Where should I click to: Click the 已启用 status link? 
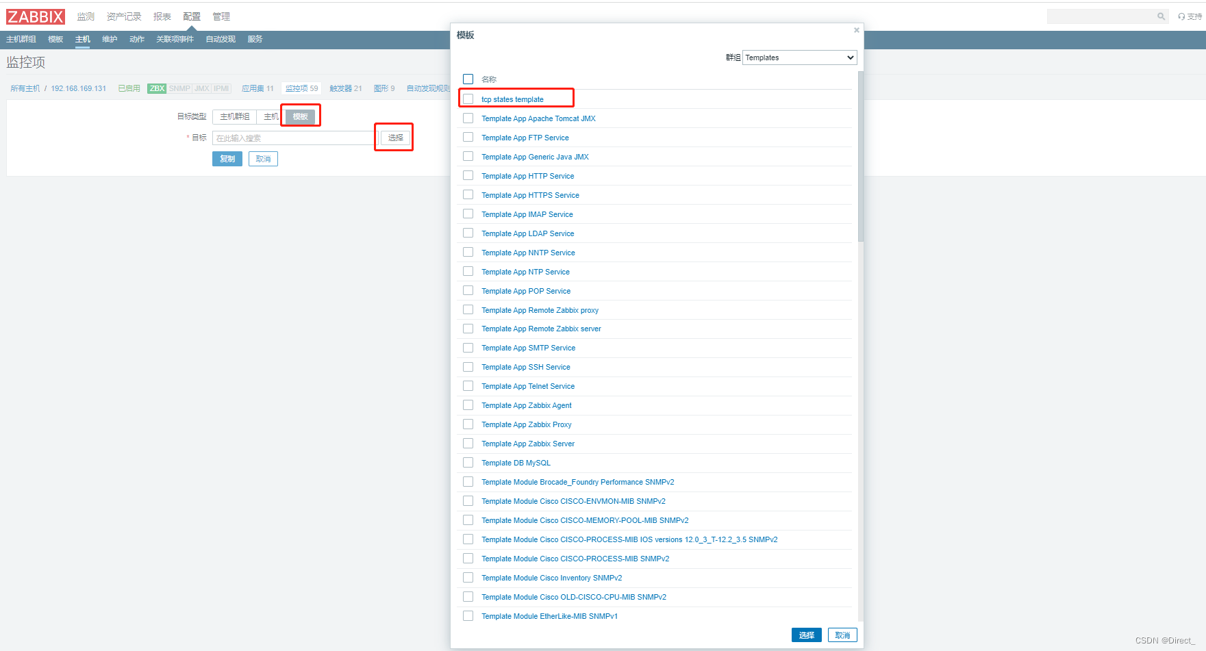pos(129,88)
